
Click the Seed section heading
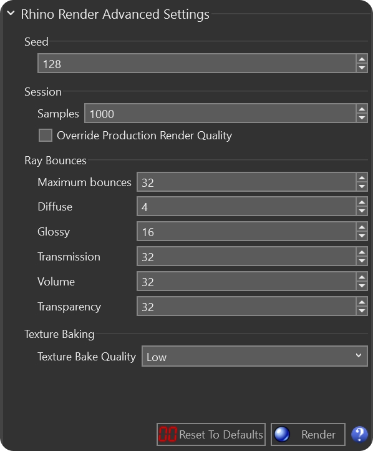36,42
